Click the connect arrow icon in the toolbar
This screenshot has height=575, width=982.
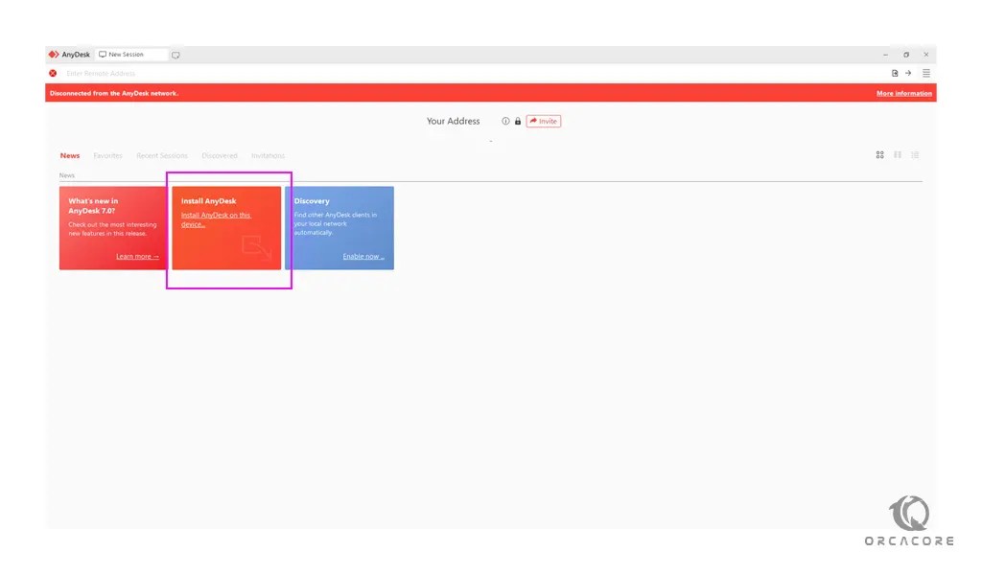[x=908, y=73]
